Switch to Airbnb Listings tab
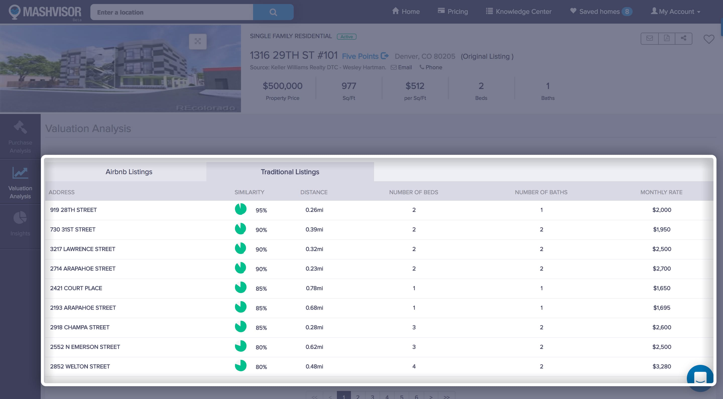 (129, 172)
